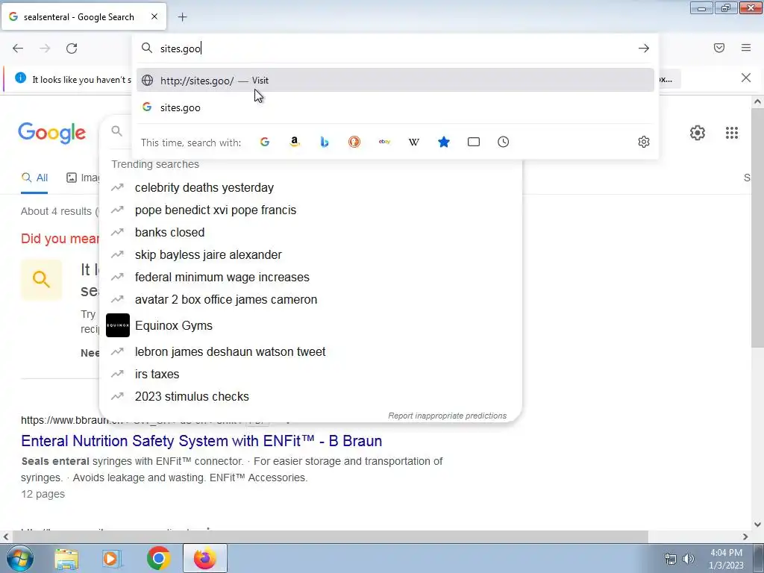Switch to the All results tab

34,178
